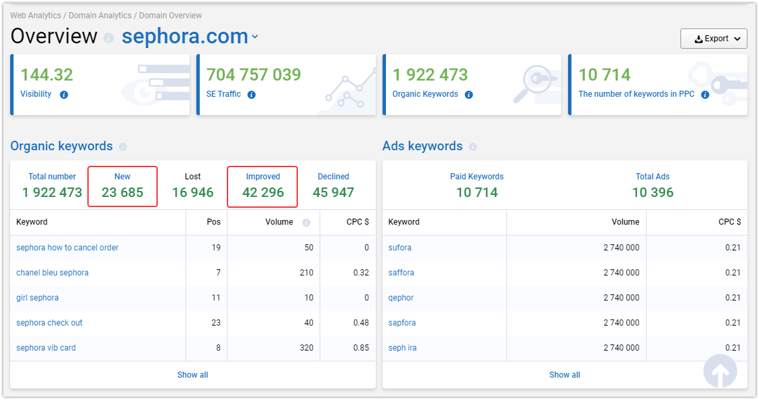Click position 19 in cancel order row
The image size is (759, 400).
[216, 248]
